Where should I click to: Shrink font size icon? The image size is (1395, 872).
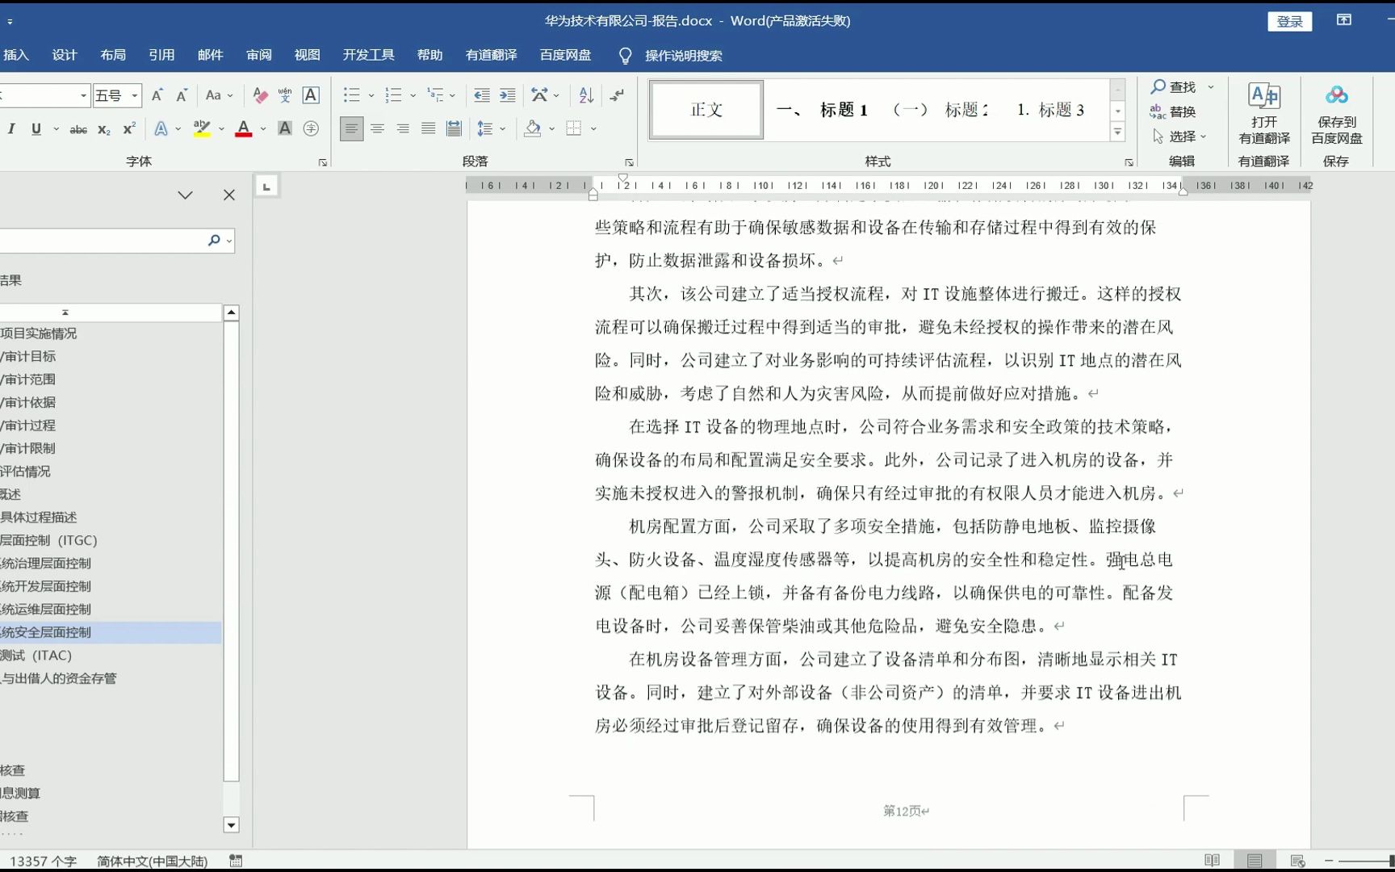pyautogui.click(x=182, y=95)
